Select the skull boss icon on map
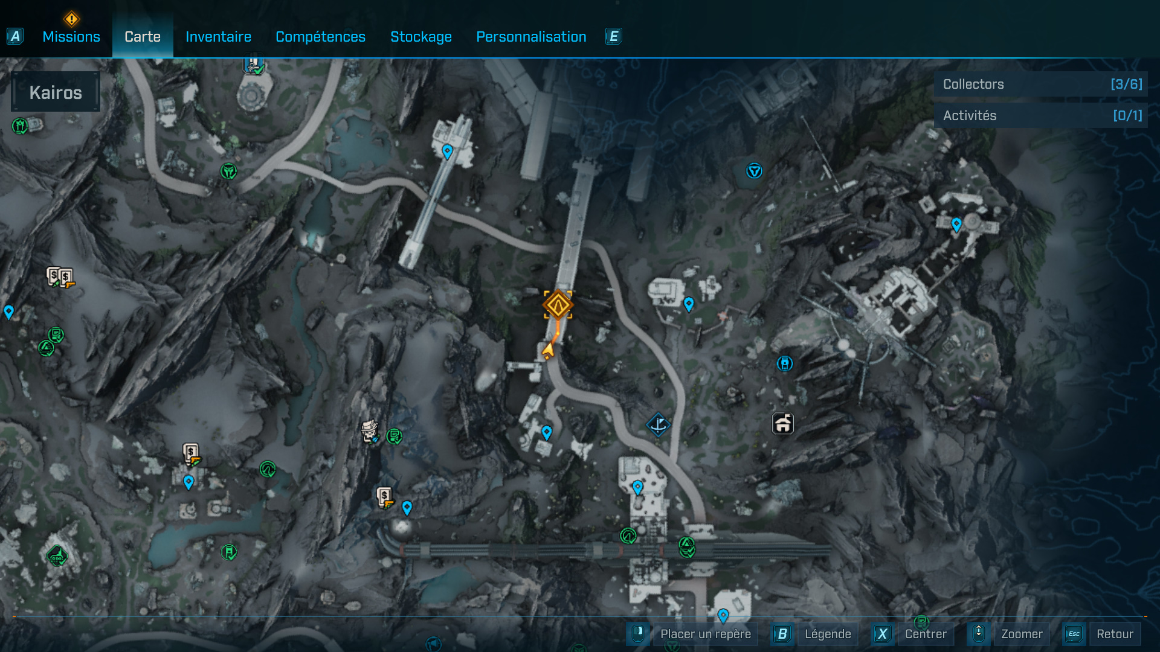Image resolution: width=1160 pixels, height=652 pixels. 369,431
